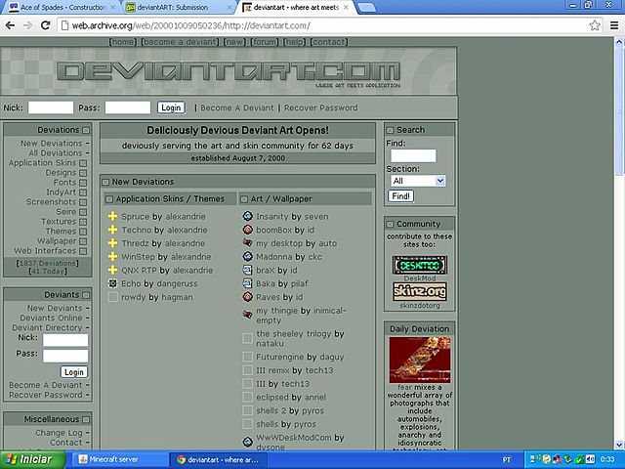The height and width of the screenshot is (469, 625).
Task: Click the III by tech13 placeholder box
Action: [x=247, y=384]
